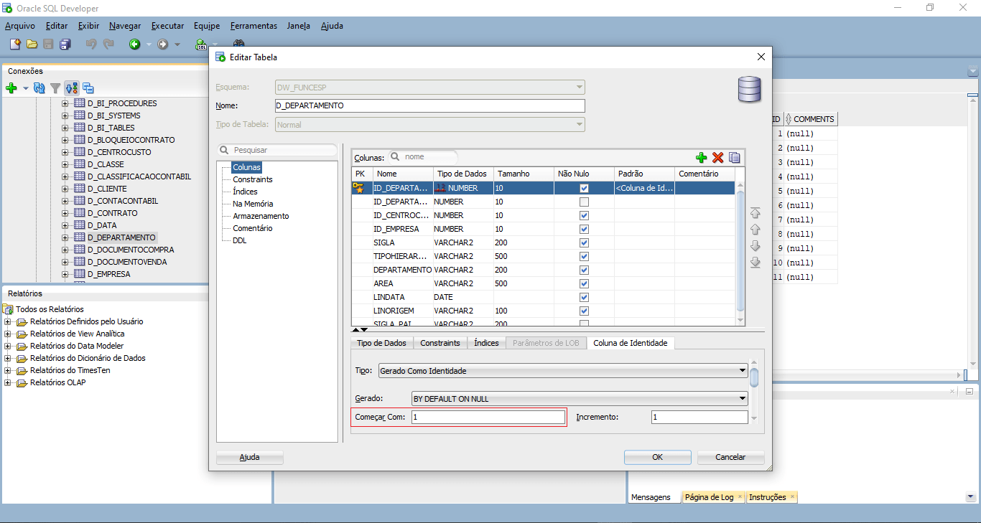Click the green add column icon
Viewport: 981px width, 523px height.
pyautogui.click(x=702, y=158)
